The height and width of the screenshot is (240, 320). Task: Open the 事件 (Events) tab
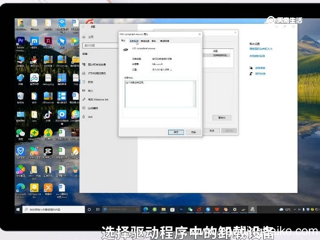[154, 41]
